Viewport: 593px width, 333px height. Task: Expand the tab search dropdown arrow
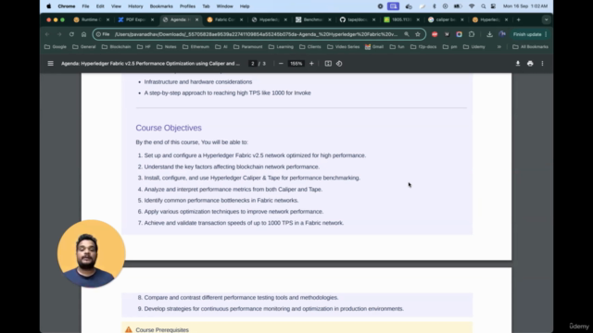[546, 19]
